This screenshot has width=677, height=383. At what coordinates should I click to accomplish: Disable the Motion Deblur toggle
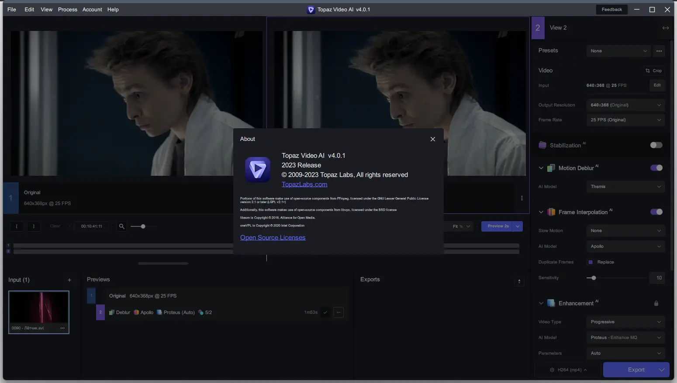coord(656,168)
